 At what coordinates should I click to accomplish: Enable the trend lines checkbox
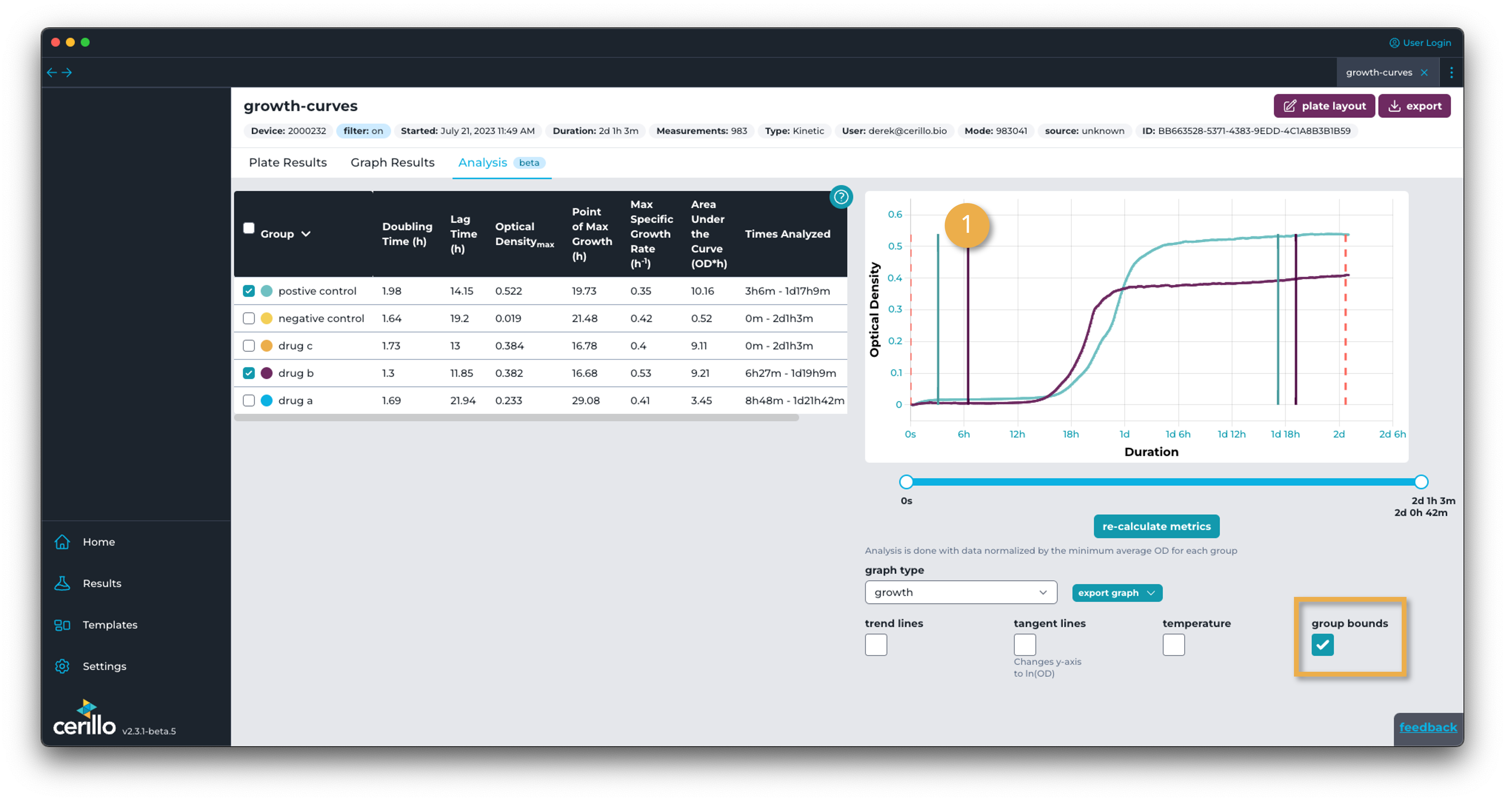(x=876, y=645)
